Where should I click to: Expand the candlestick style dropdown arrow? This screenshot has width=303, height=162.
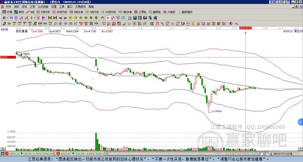pos(35,18)
